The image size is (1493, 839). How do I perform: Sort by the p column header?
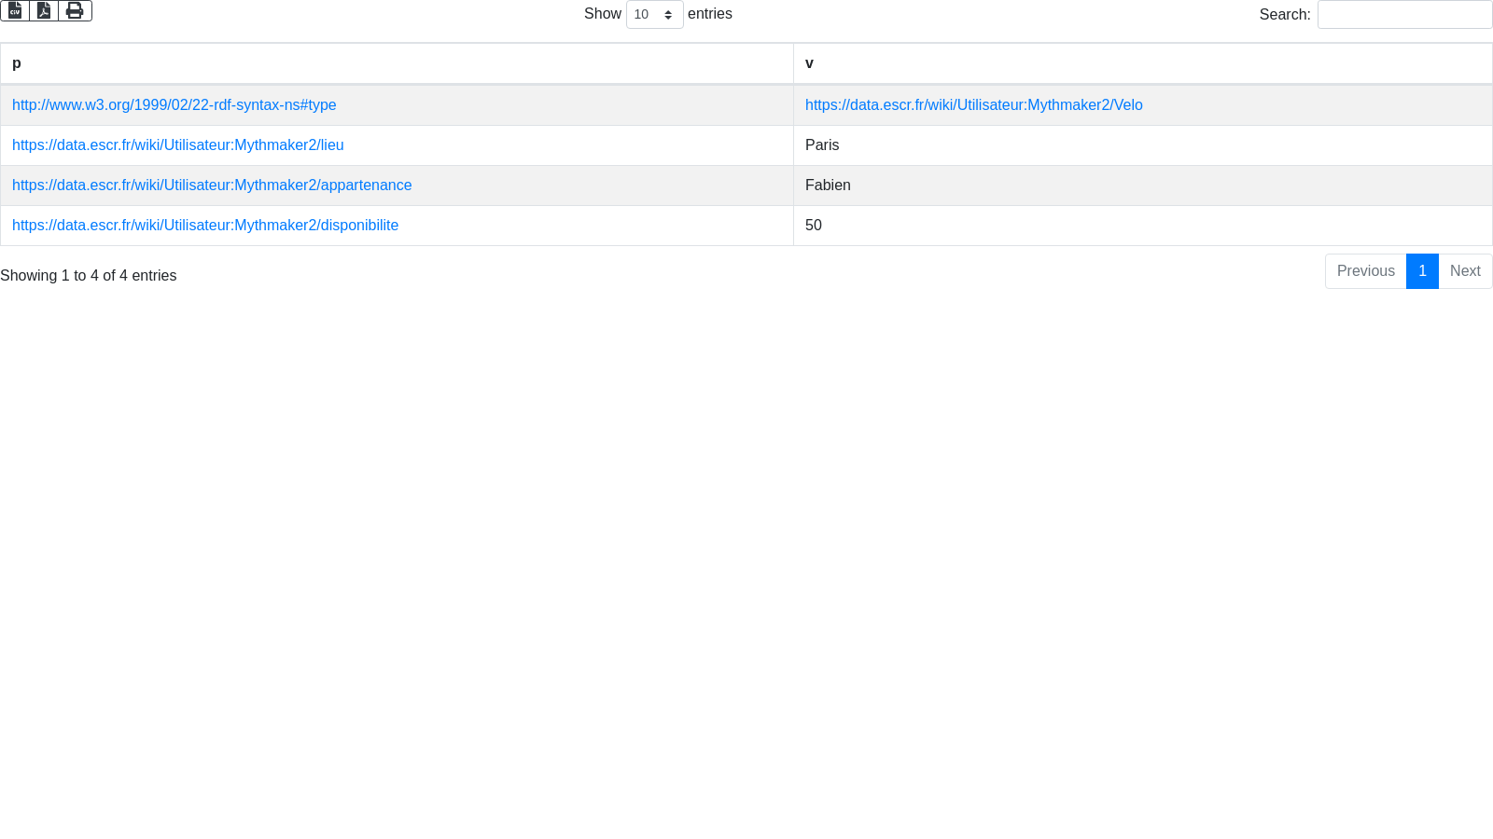397,63
